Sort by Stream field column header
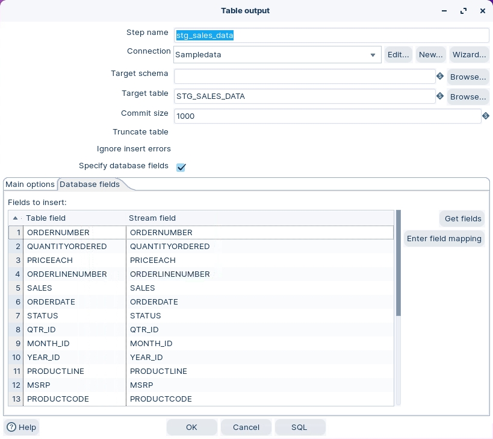The image size is (493, 439). point(152,218)
